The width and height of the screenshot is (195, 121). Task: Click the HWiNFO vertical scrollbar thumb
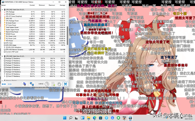67,36
